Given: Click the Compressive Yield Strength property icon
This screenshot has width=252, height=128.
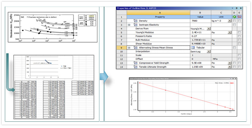Looking at the screenshot, I should coord(135,63).
